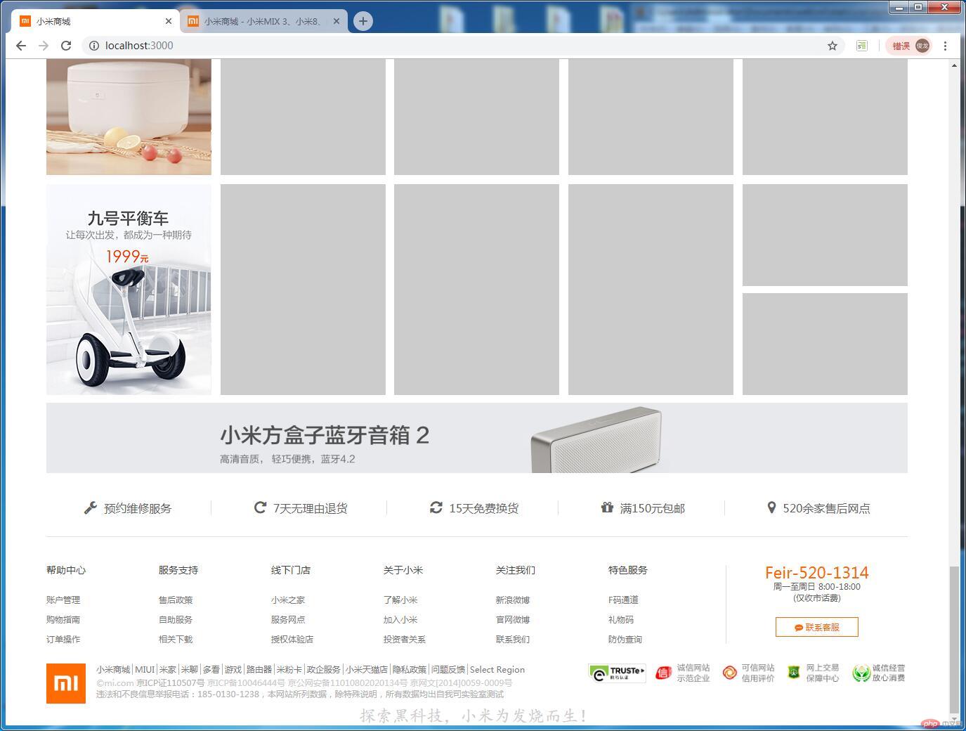The height and width of the screenshot is (731, 966).
Task: Go back using the browser back arrow
Action: (21, 46)
